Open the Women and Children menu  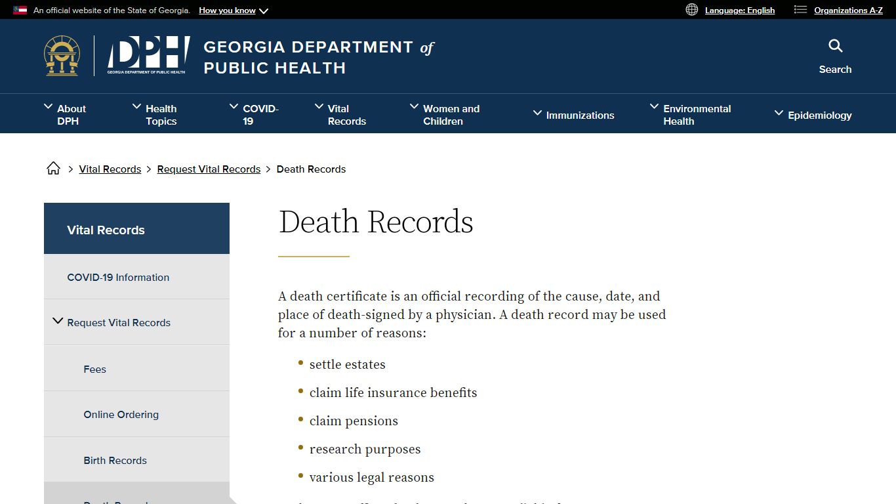pyautogui.click(x=445, y=115)
